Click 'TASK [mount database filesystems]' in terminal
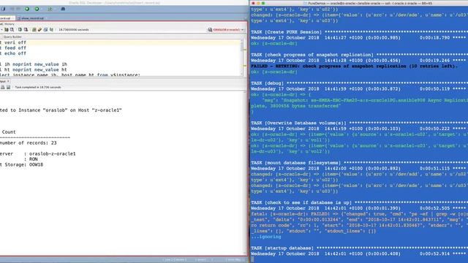The image size is (468, 263). point(296,162)
